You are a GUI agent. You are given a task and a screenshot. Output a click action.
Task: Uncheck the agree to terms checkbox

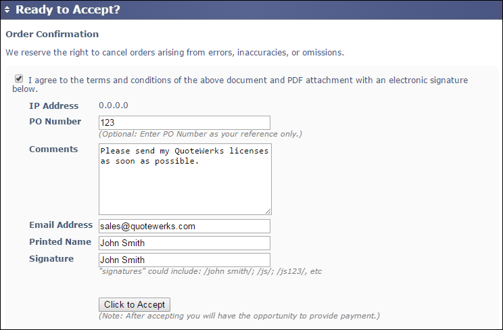(x=18, y=79)
